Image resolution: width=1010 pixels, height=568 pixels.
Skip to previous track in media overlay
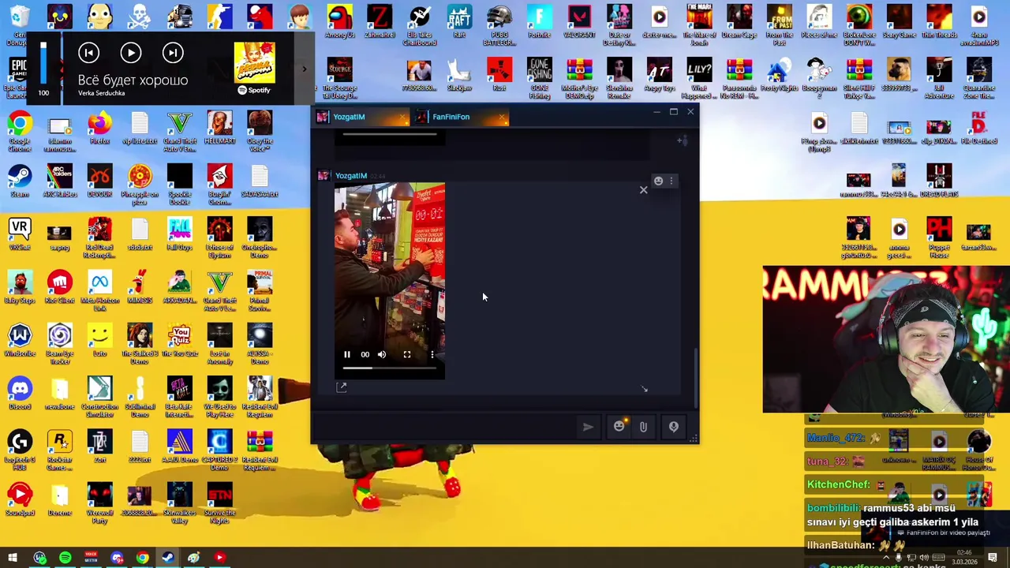tap(89, 53)
